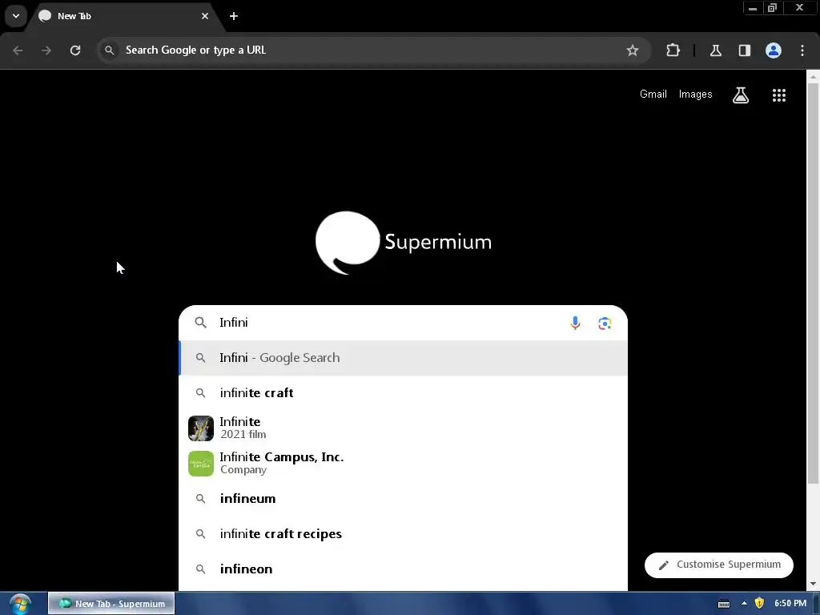Click the Supermium logo

click(404, 242)
